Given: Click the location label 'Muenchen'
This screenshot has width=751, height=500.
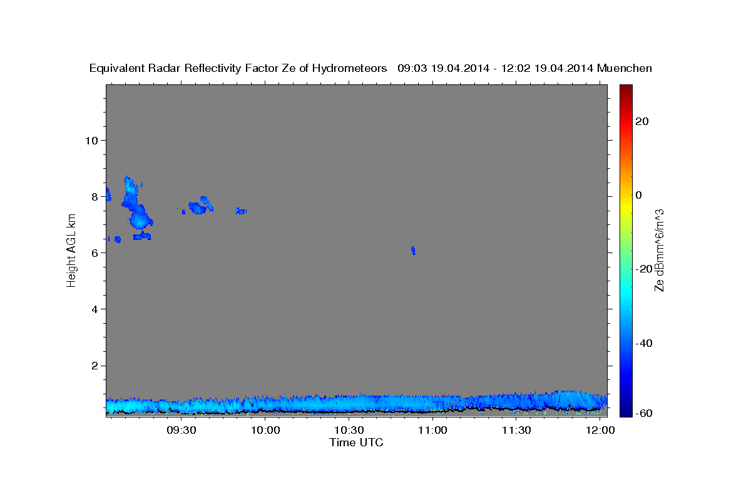Looking at the screenshot, I should 625,68.
